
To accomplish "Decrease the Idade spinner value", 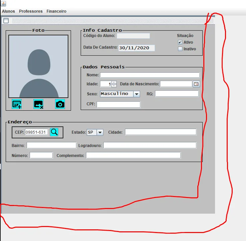I will [114, 86].
